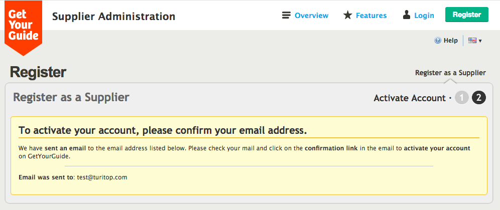Click the Activate Account step label
The height and width of the screenshot is (210, 500).
click(410, 98)
